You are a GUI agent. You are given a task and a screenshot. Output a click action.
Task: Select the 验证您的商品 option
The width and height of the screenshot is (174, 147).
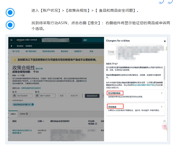click(136, 96)
